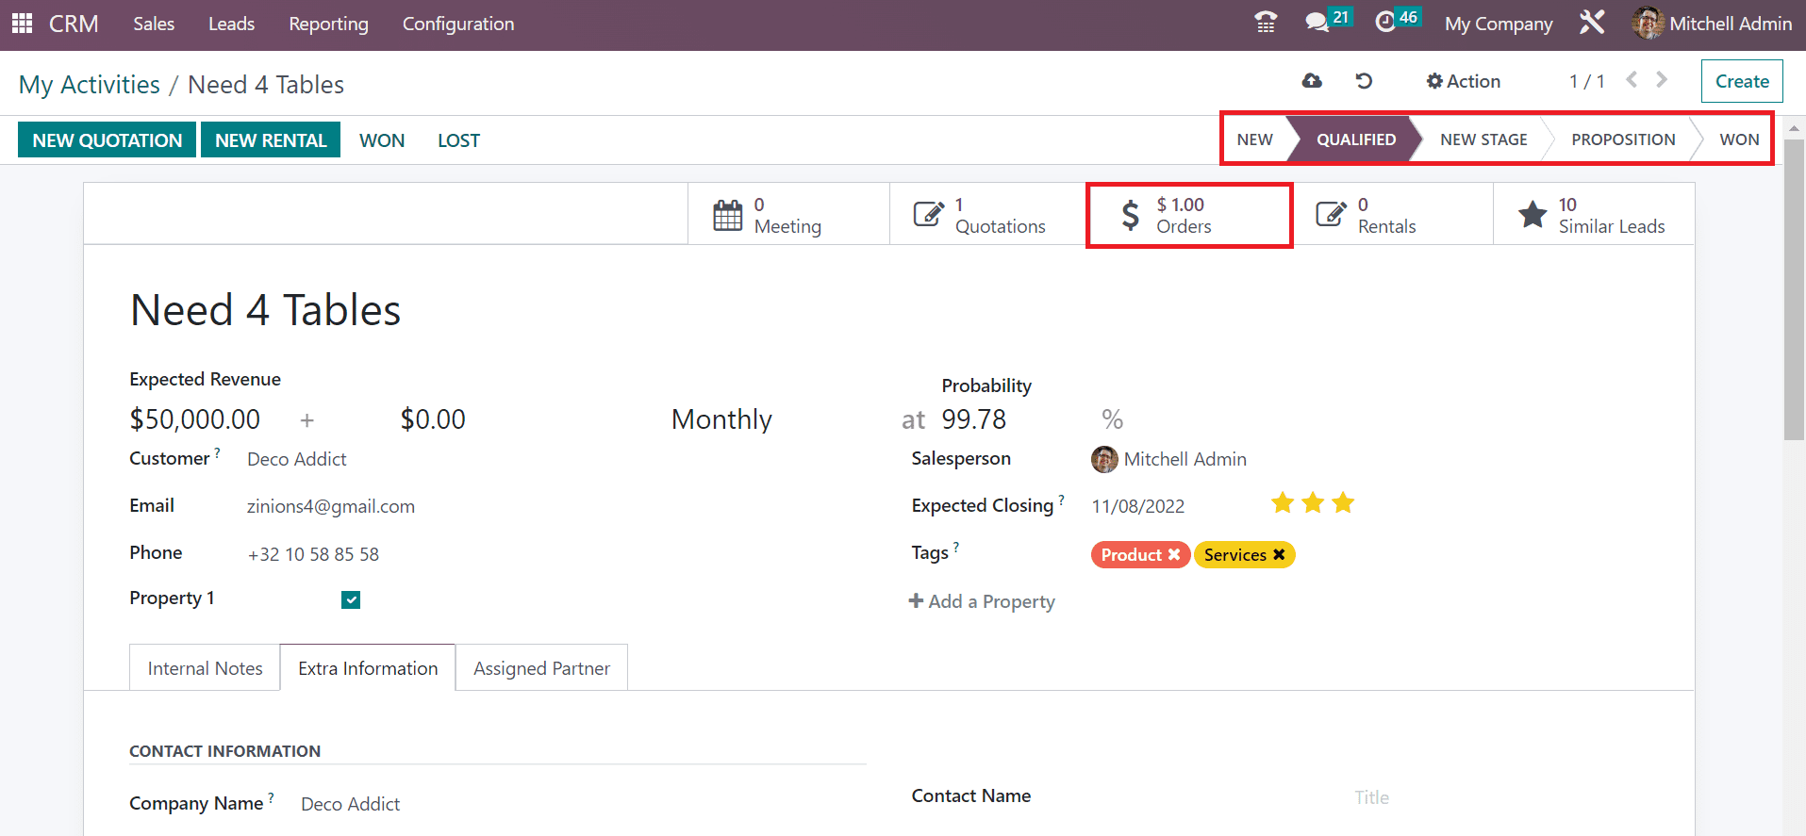Open the activities clock icon

point(1385,23)
